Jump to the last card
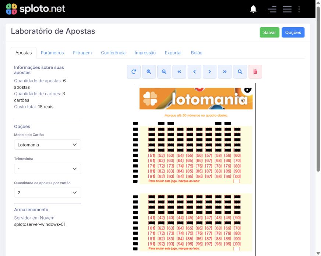321x256 pixels. tap(225, 72)
